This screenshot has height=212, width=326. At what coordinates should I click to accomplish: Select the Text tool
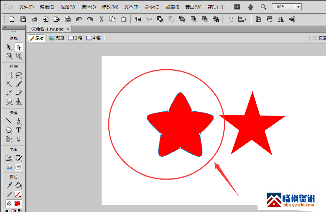pos(19,130)
